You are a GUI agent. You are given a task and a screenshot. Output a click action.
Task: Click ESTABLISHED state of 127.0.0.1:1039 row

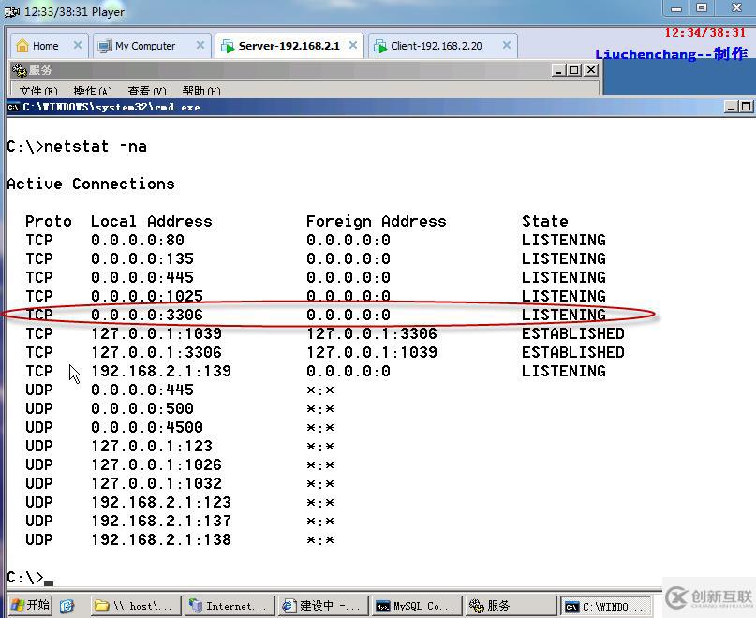click(x=572, y=333)
